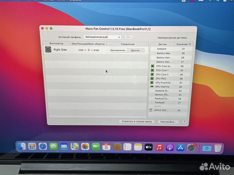The height and width of the screenshot is (175, 234).
Task: Minimize the Macs Fan Control window
Action: (x=47, y=28)
